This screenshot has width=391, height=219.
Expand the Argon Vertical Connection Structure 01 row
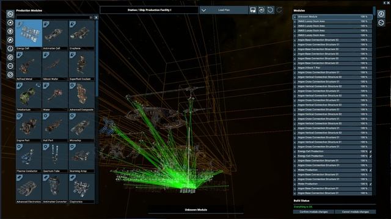[x=294, y=142]
